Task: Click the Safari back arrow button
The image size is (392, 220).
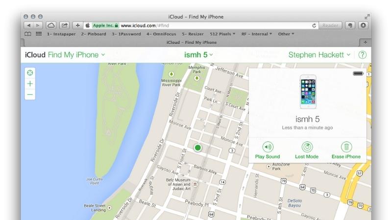Action: (28, 25)
